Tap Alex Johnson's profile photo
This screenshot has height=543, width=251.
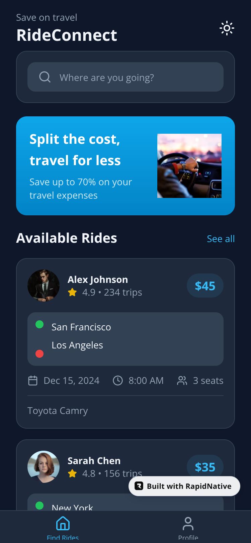click(x=44, y=286)
